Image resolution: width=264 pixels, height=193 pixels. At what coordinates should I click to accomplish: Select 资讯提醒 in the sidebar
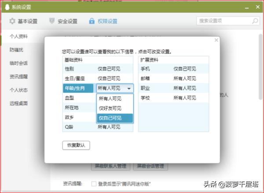click(18, 76)
